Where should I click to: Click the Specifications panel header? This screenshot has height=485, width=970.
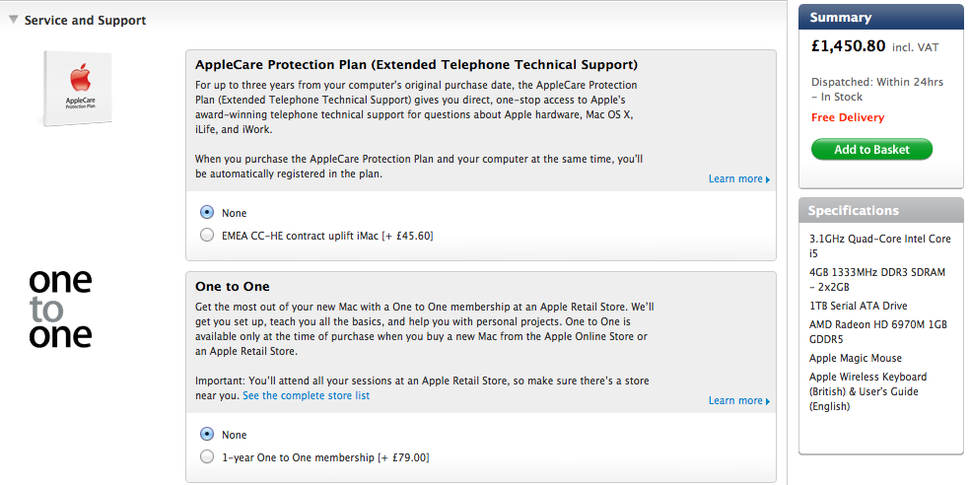[880, 211]
